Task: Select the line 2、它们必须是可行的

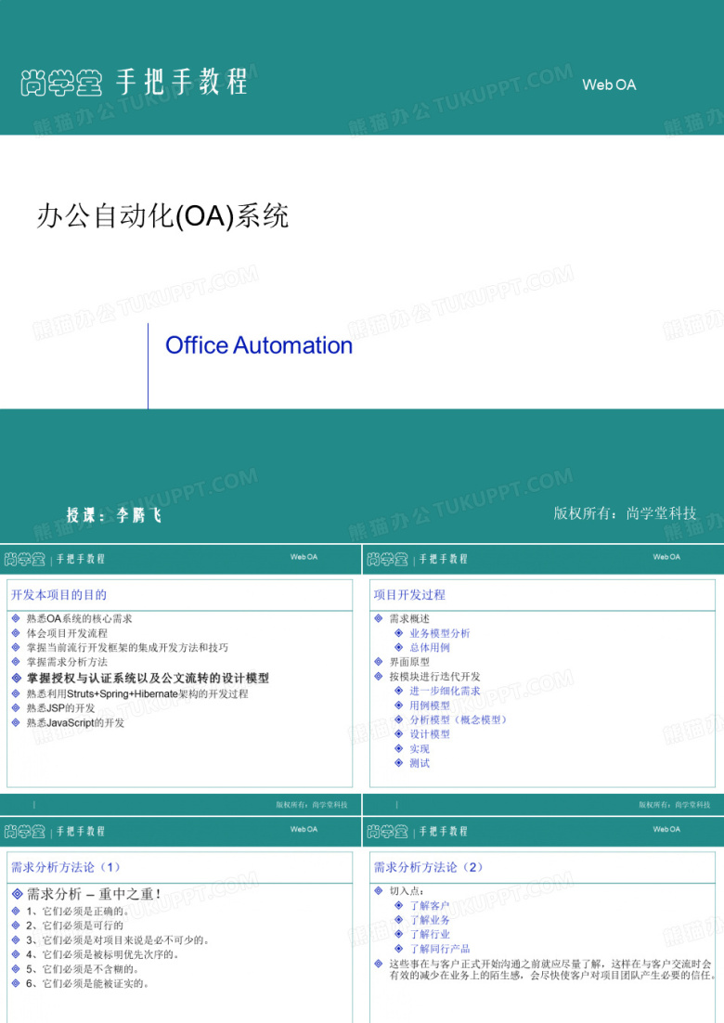Action: pos(74,926)
